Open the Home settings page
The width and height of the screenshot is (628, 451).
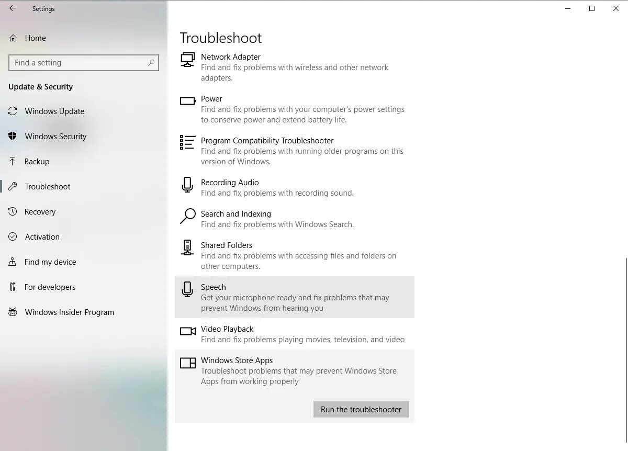point(35,38)
